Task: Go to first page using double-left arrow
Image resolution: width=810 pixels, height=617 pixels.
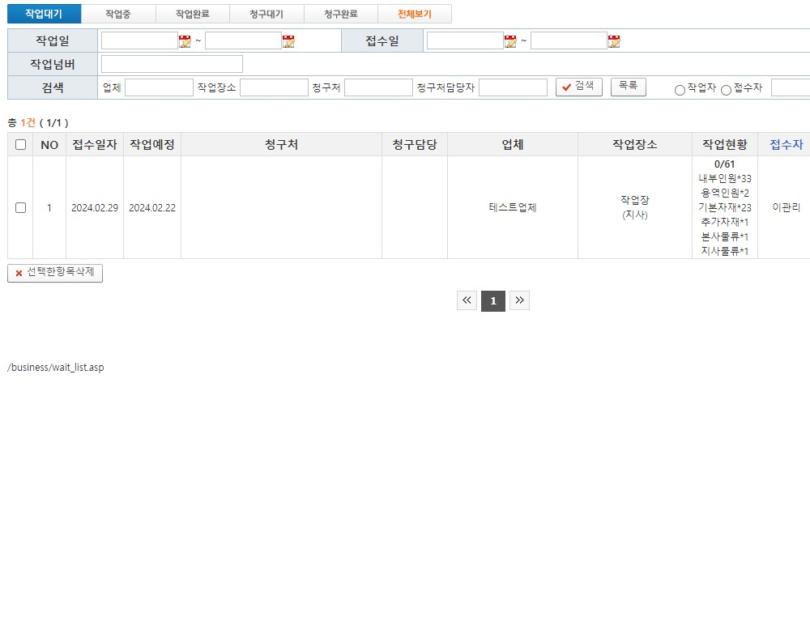Action: pyautogui.click(x=467, y=301)
